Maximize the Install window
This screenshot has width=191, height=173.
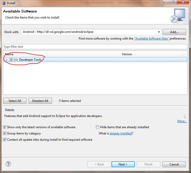(x=173, y=2)
